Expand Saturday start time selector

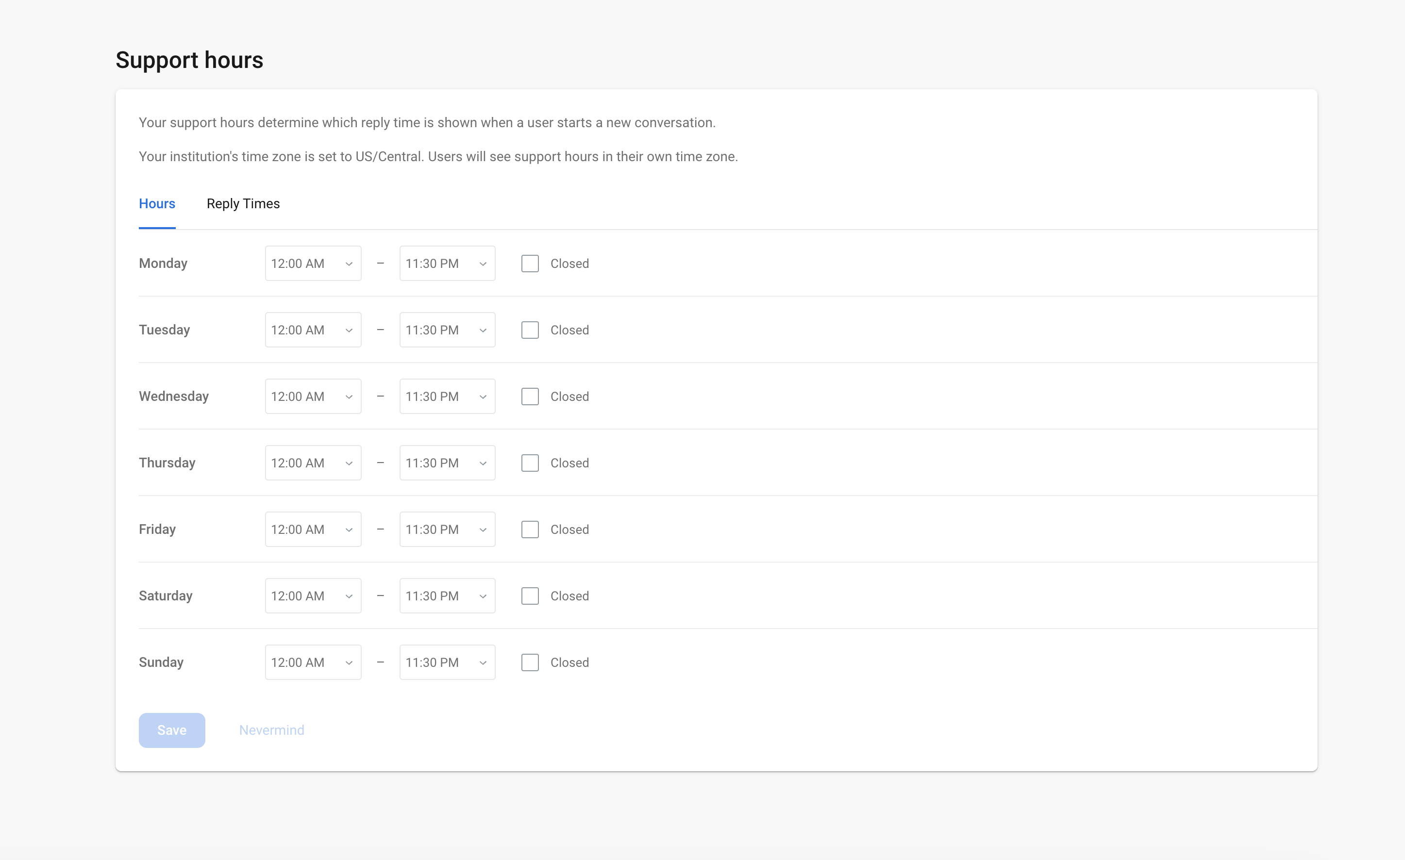click(x=313, y=595)
